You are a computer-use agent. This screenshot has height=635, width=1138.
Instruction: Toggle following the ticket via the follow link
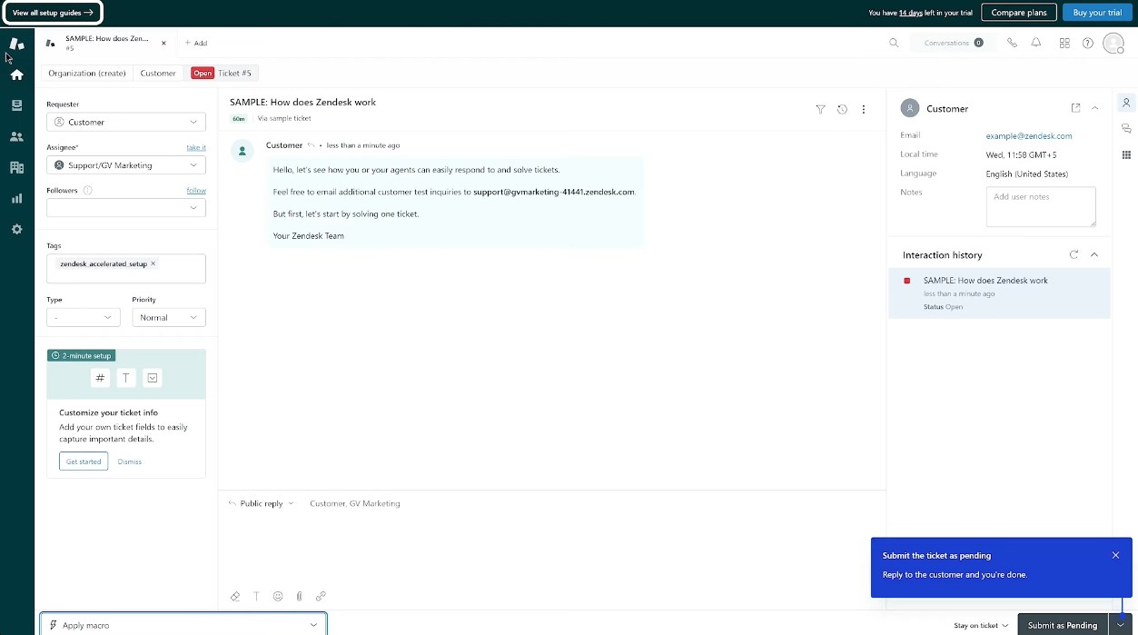click(x=196, y=190)
